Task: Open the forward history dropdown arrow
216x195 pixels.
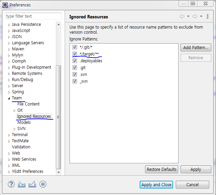Action: coord(201,16)
